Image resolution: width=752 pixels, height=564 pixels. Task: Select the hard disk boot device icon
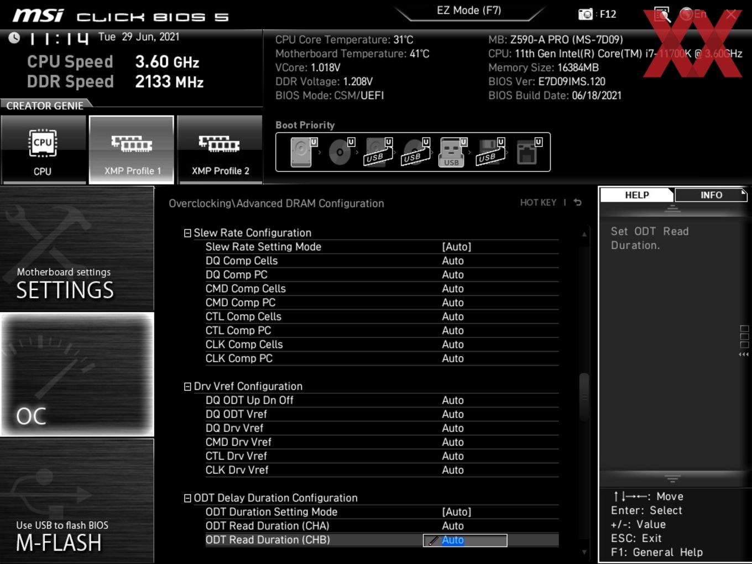(302, 152)
